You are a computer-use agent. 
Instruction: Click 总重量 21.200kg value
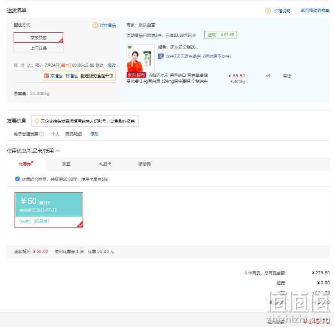click(39, 94)
